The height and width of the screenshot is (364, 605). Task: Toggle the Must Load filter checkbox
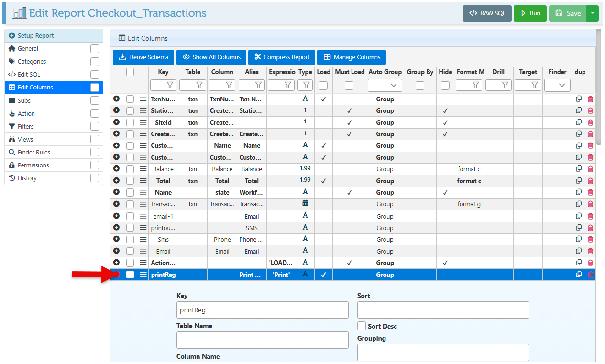(x=349, y=86)
